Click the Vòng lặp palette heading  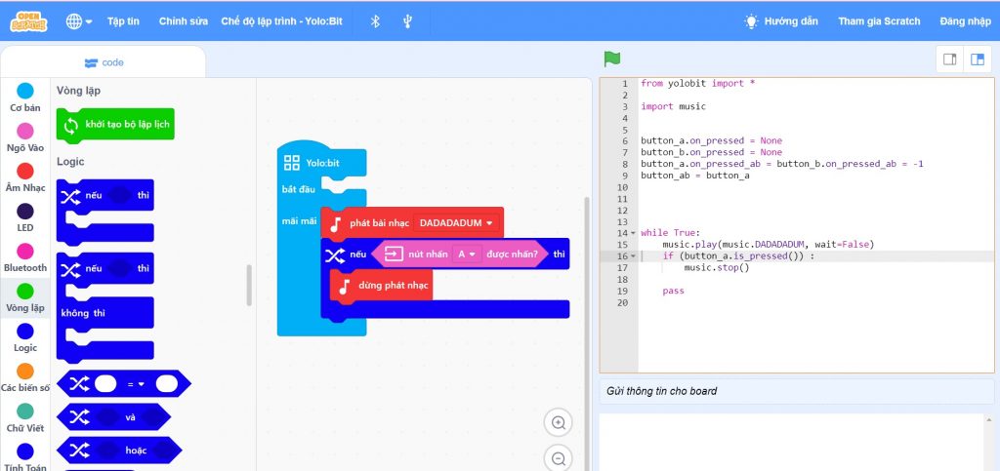click(x=78, y=91)
